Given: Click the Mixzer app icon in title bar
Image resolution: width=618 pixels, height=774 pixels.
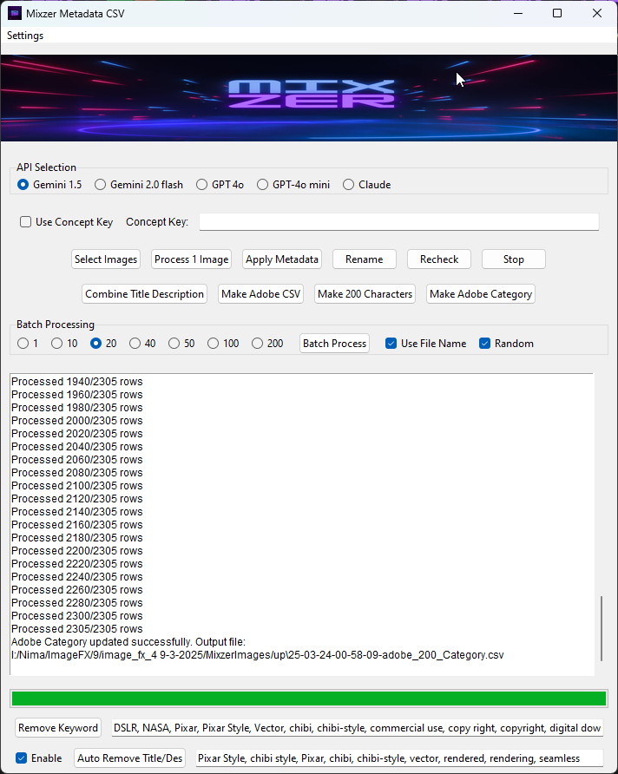Looking at the screenshot, I should tap(15, 13).
